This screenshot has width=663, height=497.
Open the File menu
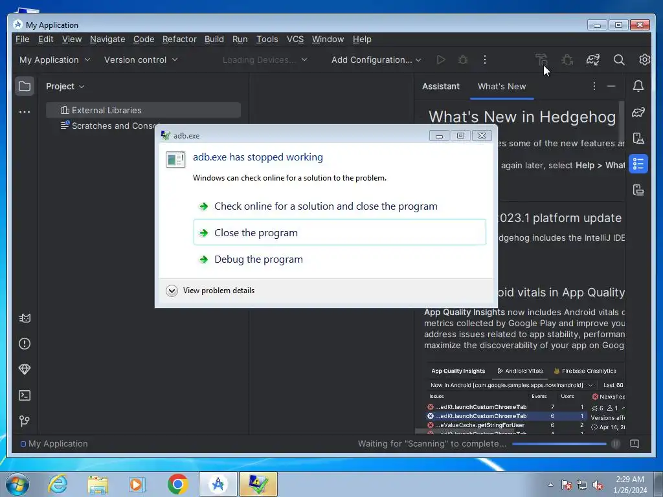point(23,39)
